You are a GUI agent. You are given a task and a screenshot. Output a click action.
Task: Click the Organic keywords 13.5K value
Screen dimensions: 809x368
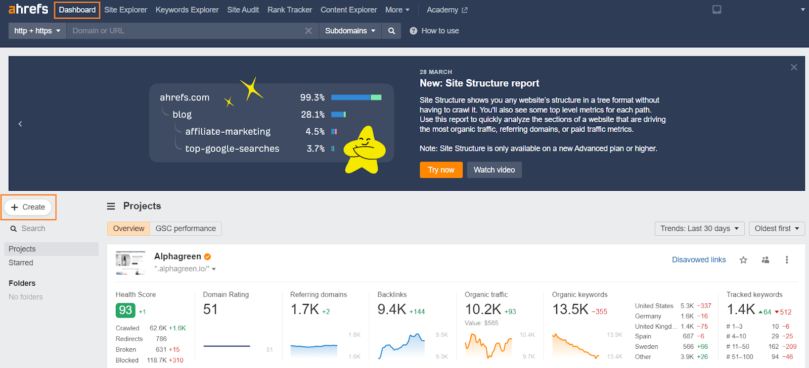click(570, 309)
